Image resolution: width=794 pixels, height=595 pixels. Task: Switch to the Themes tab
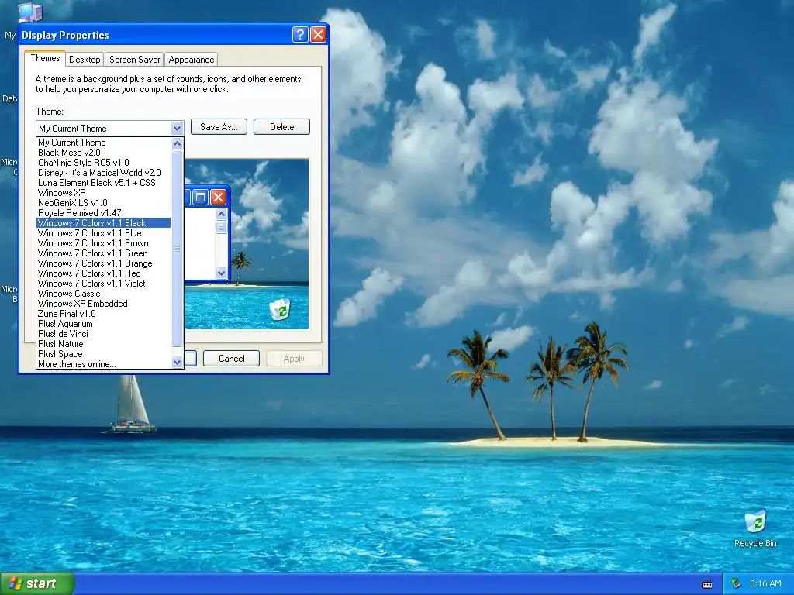[x=45, y=58]
